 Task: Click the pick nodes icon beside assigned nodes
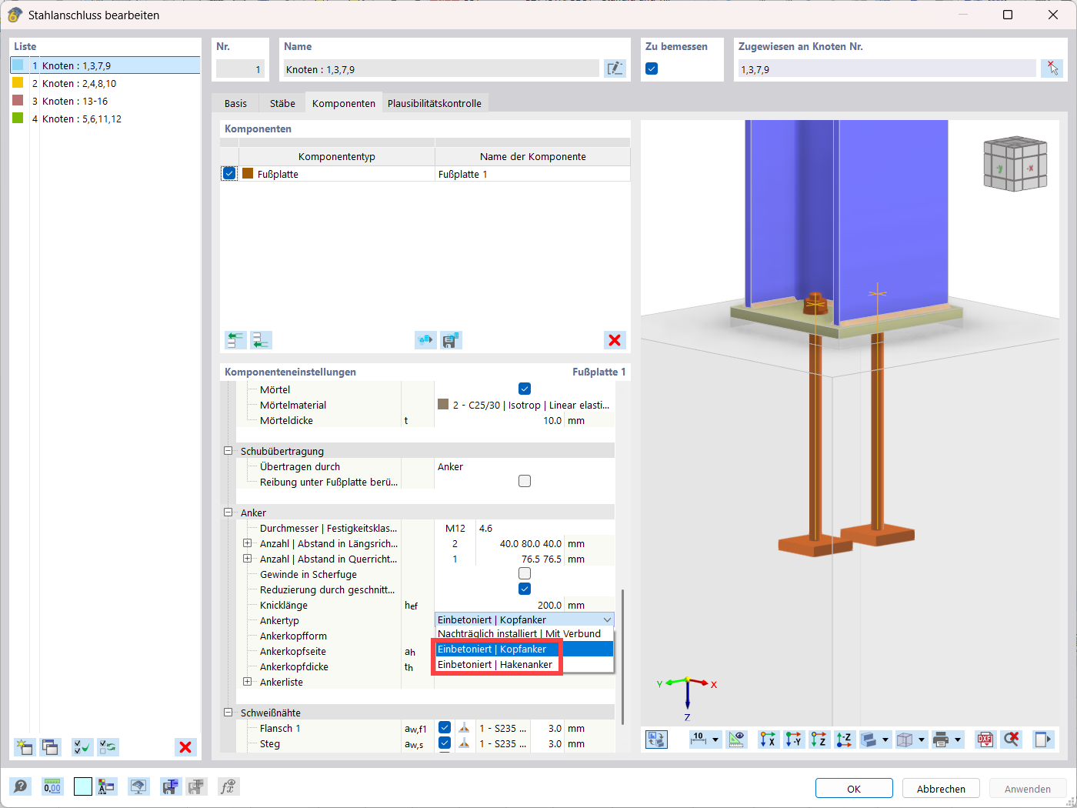[x=1052, y=68]
